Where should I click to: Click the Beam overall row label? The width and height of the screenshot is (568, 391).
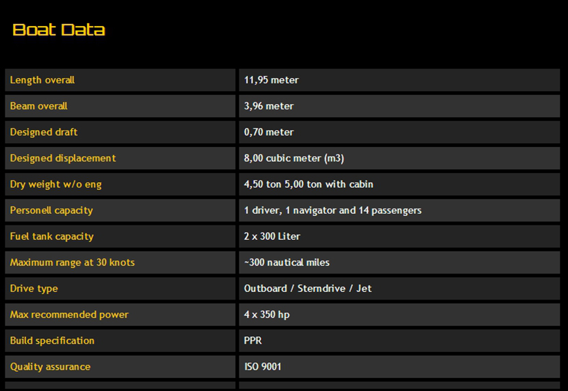39,106
